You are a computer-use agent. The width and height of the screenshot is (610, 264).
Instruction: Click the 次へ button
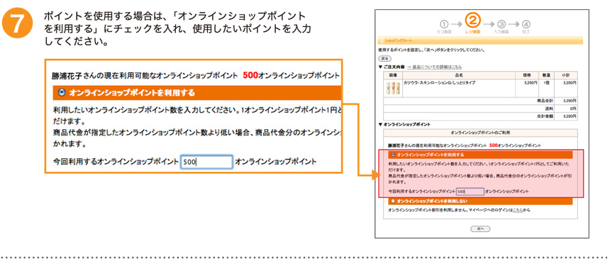[480, 229]
